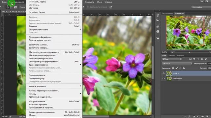Open the Просмотр menu
211x118 pixels.
pos(90,2)
